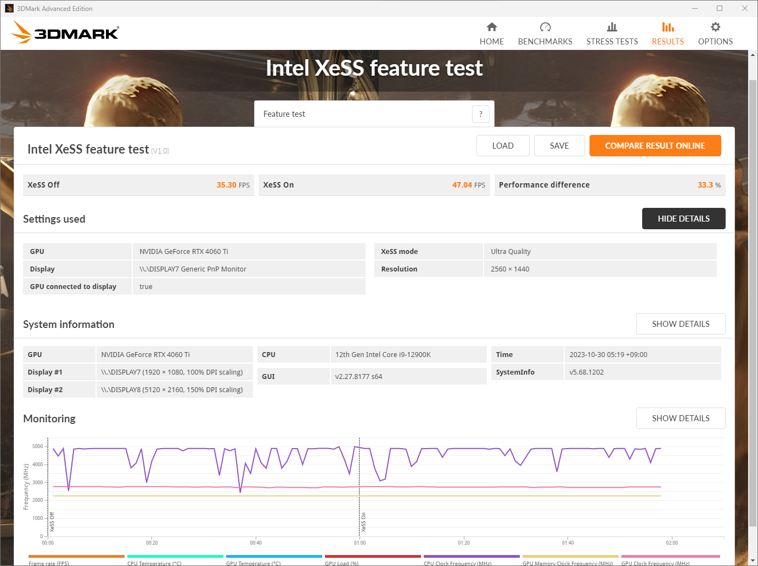Viewport: 758px width, 566px height.
Task: Toggle the red GPU Load legend bar
Action: point(373,557)
